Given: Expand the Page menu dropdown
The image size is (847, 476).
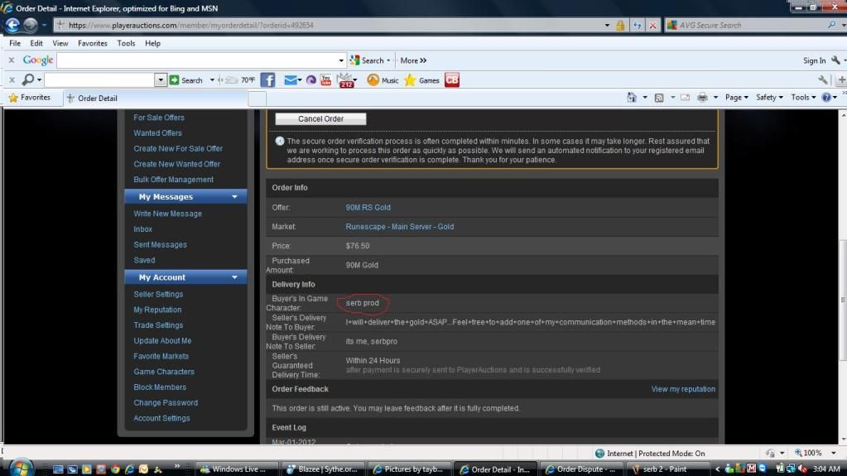Looking at the screenshot, I should (x=736, y=97).
